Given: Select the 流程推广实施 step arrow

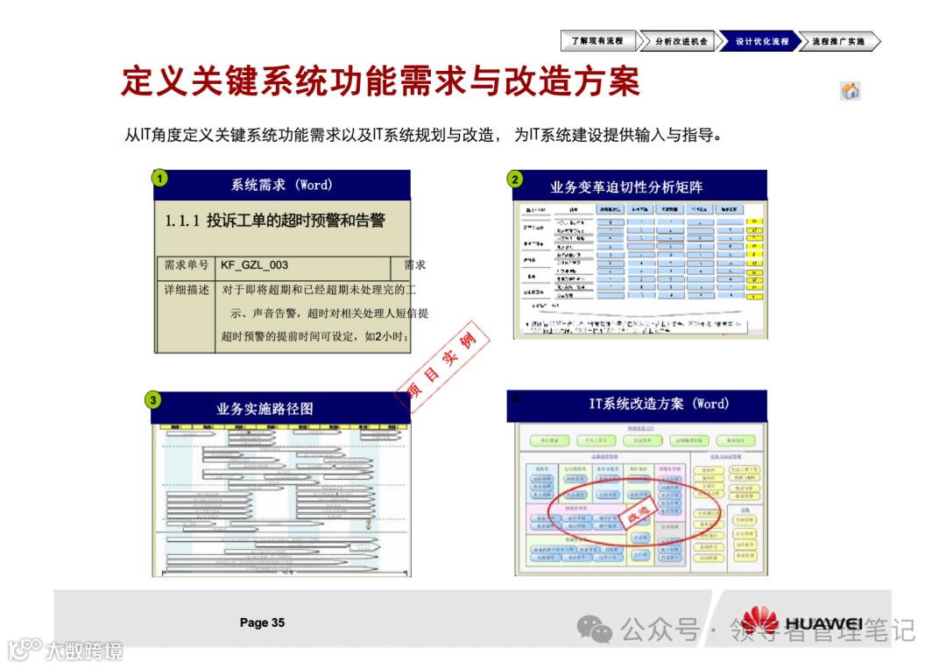Looking at the screenshot, I should point(839,41).
